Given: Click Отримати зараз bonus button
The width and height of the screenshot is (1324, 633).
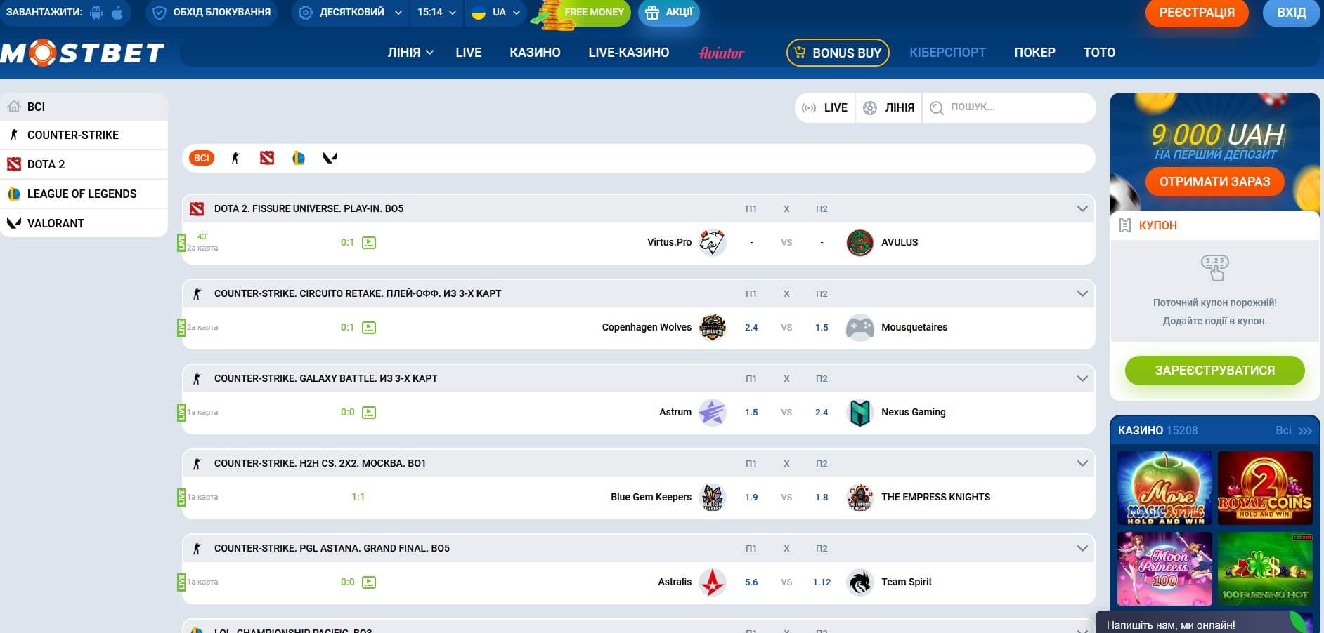Looking at the screenshot, I should click(1214, 182).
